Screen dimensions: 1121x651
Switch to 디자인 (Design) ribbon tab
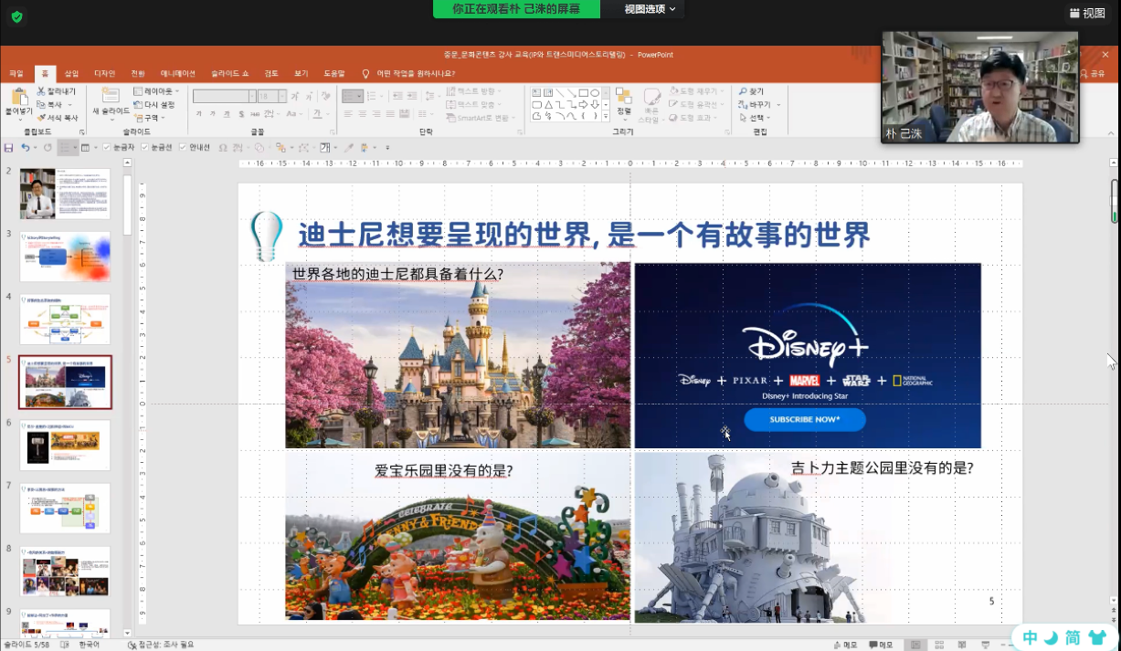coord(104,73)
